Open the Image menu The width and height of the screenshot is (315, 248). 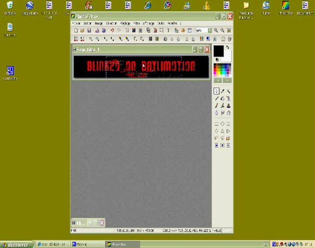[x=99, y=23]
